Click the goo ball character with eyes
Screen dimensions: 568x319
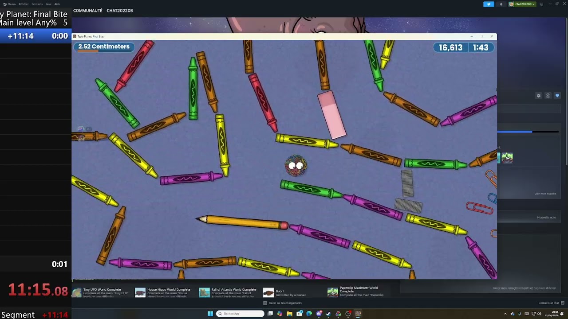coord(296,166)
